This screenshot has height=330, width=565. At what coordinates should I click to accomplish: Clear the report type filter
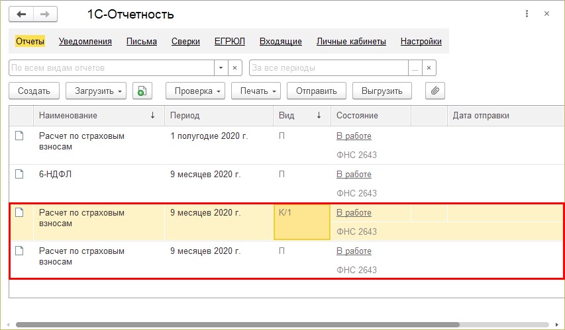234,67
